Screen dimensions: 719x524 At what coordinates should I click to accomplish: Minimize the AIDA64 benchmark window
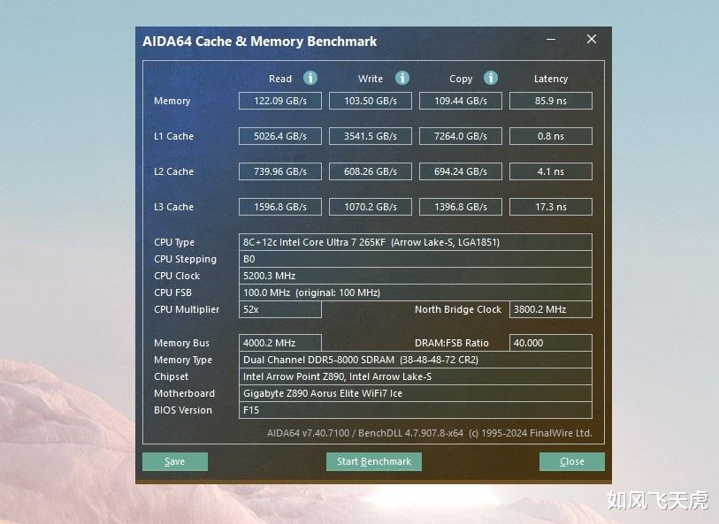pos(551,40)
